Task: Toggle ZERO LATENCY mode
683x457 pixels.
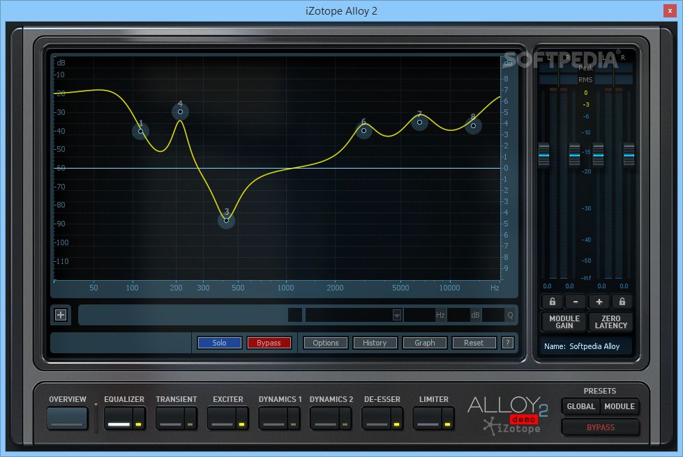Action: [610, 322]
